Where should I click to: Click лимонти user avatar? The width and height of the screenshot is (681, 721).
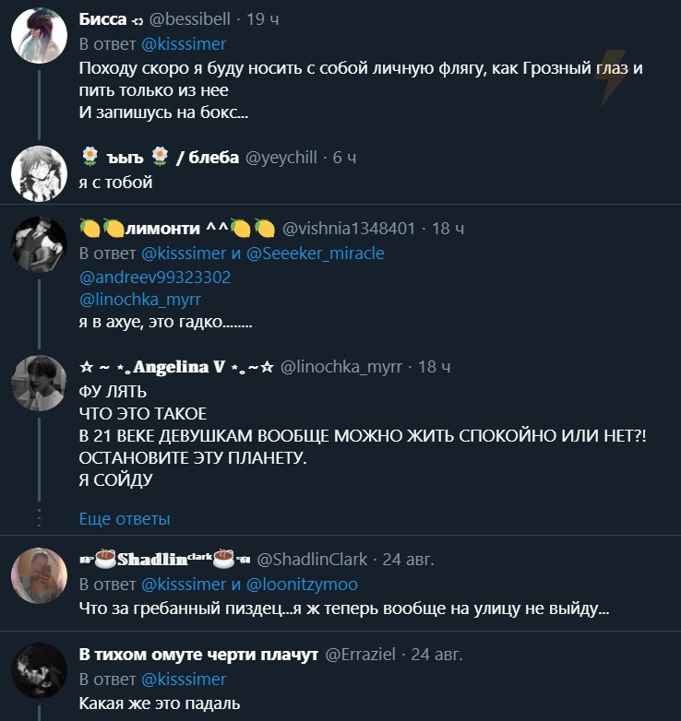coord(39,244)
